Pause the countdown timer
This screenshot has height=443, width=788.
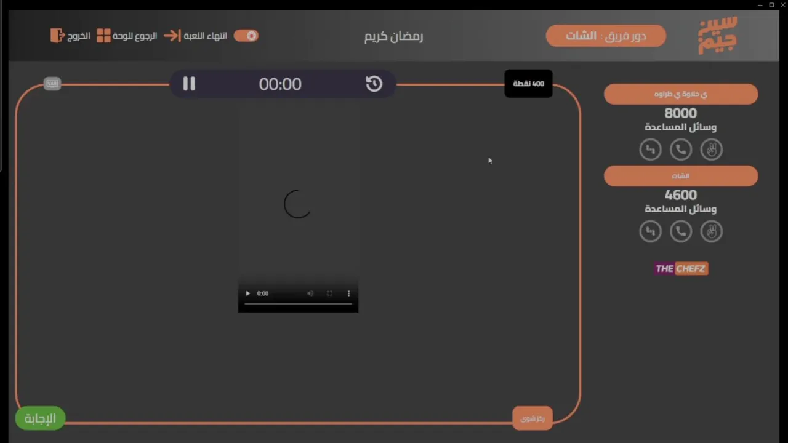coord(189,84)
